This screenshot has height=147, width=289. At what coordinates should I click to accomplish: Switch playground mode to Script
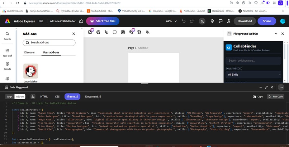tap(10, 96)
